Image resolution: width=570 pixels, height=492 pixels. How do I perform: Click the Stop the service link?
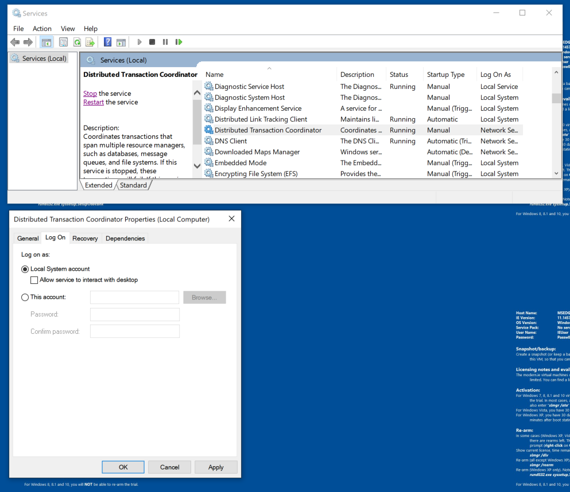(90, 93)
